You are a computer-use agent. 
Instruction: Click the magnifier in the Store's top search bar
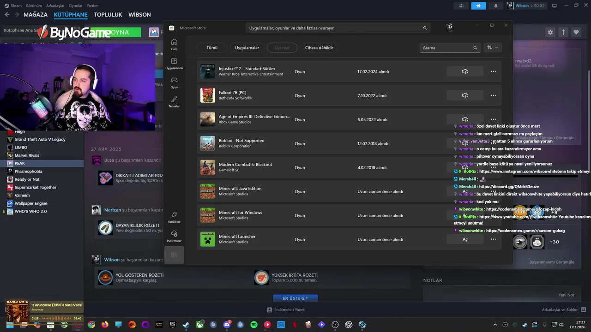425,28
